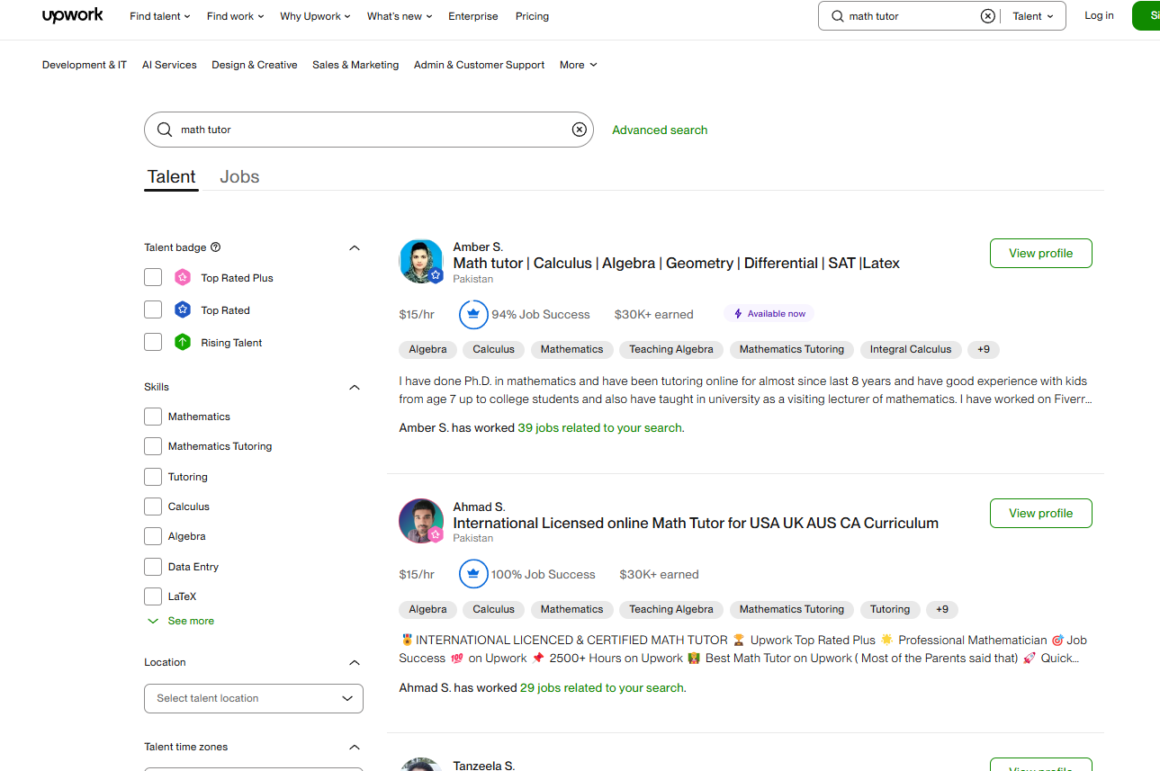Click the Available now lightning badge
Image resolution: width=1160 pixels, height=771 pixels.
(769, 314)
